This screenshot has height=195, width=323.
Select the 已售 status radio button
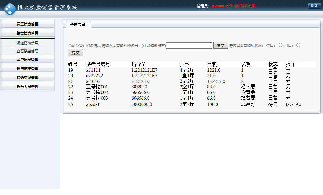point(298,45)
